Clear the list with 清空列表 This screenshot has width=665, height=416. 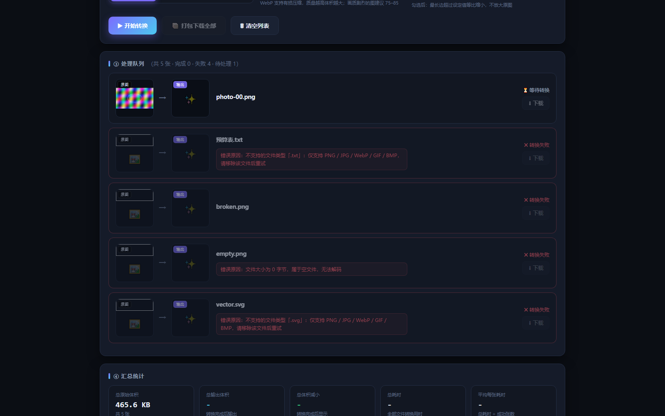click(255, 26)
